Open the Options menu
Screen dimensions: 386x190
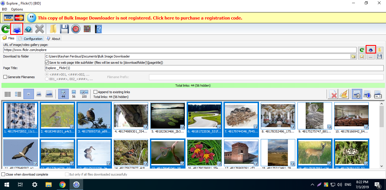tap(17, 9)
